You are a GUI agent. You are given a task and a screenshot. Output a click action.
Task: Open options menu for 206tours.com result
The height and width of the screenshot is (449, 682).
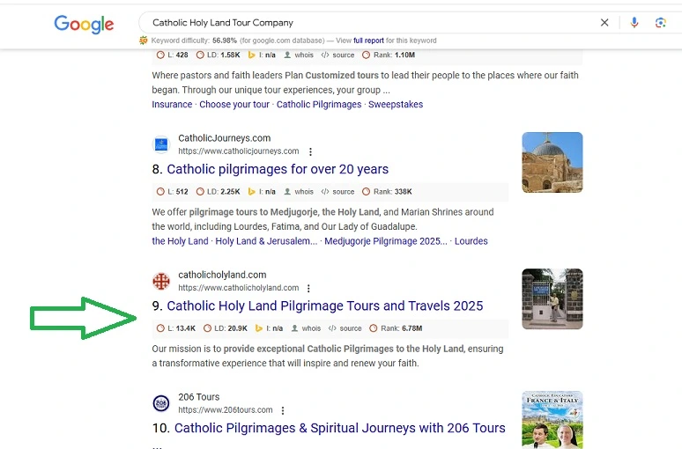283,410
